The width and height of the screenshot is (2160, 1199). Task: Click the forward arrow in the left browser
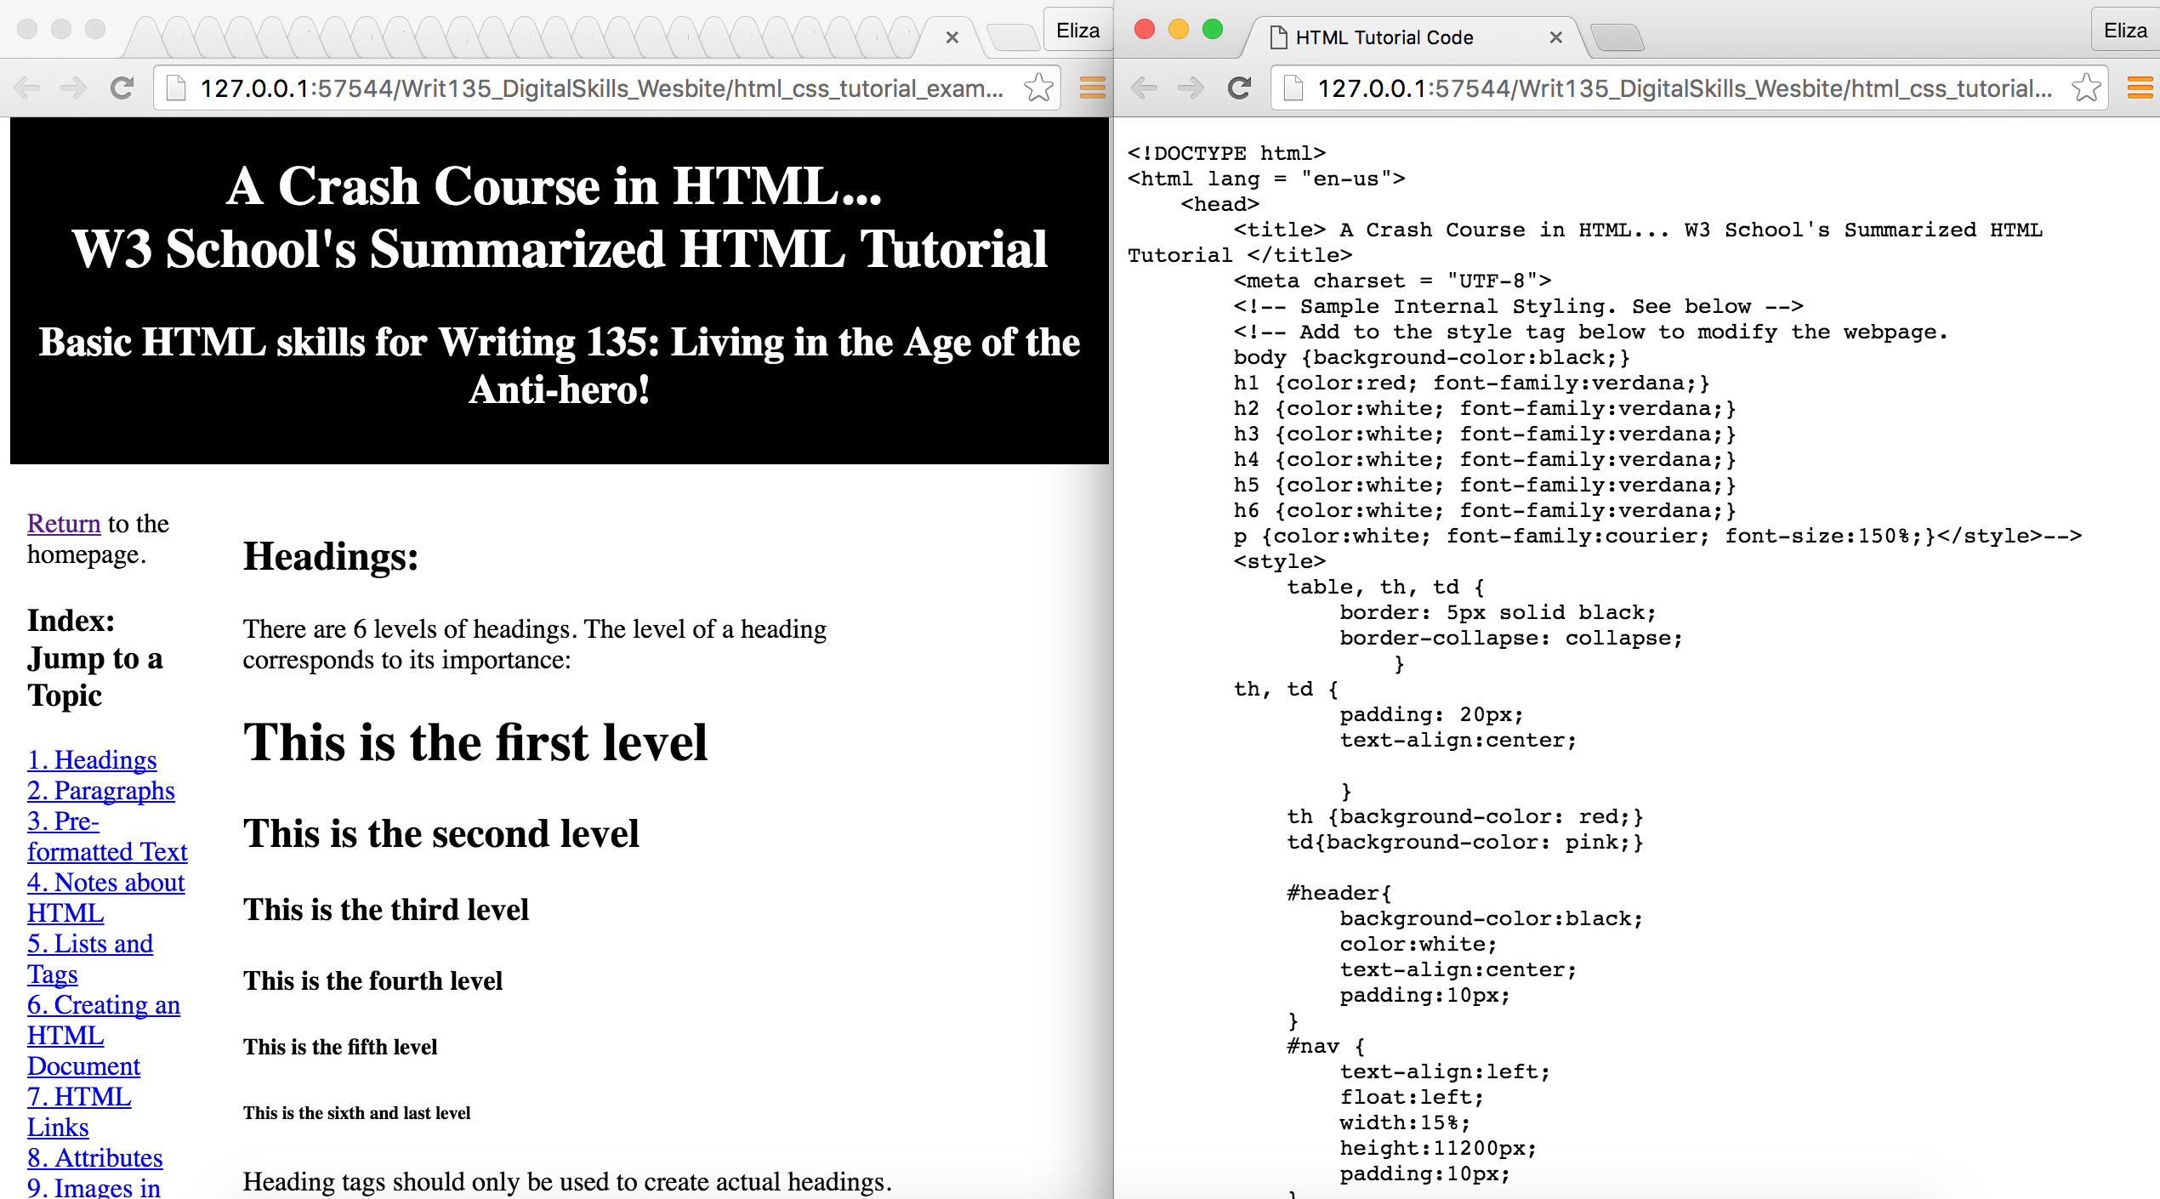74,88
